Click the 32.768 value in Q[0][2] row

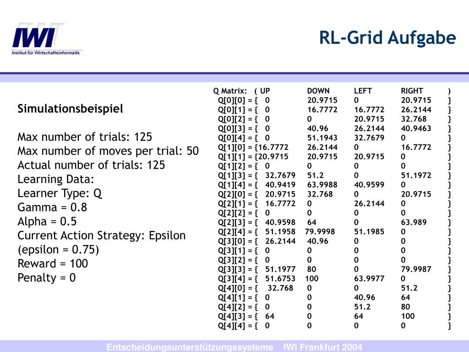414,119
